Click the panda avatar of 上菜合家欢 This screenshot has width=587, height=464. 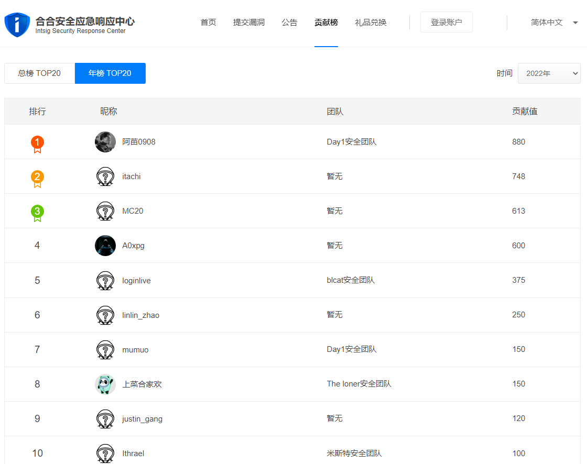[x=105, y=384]
